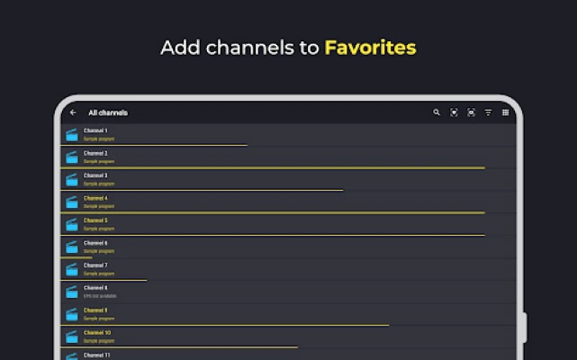Viewport: 577px width, 360px height.
Task: Open the search magnifier icon
Action: [x=437, y=112]
